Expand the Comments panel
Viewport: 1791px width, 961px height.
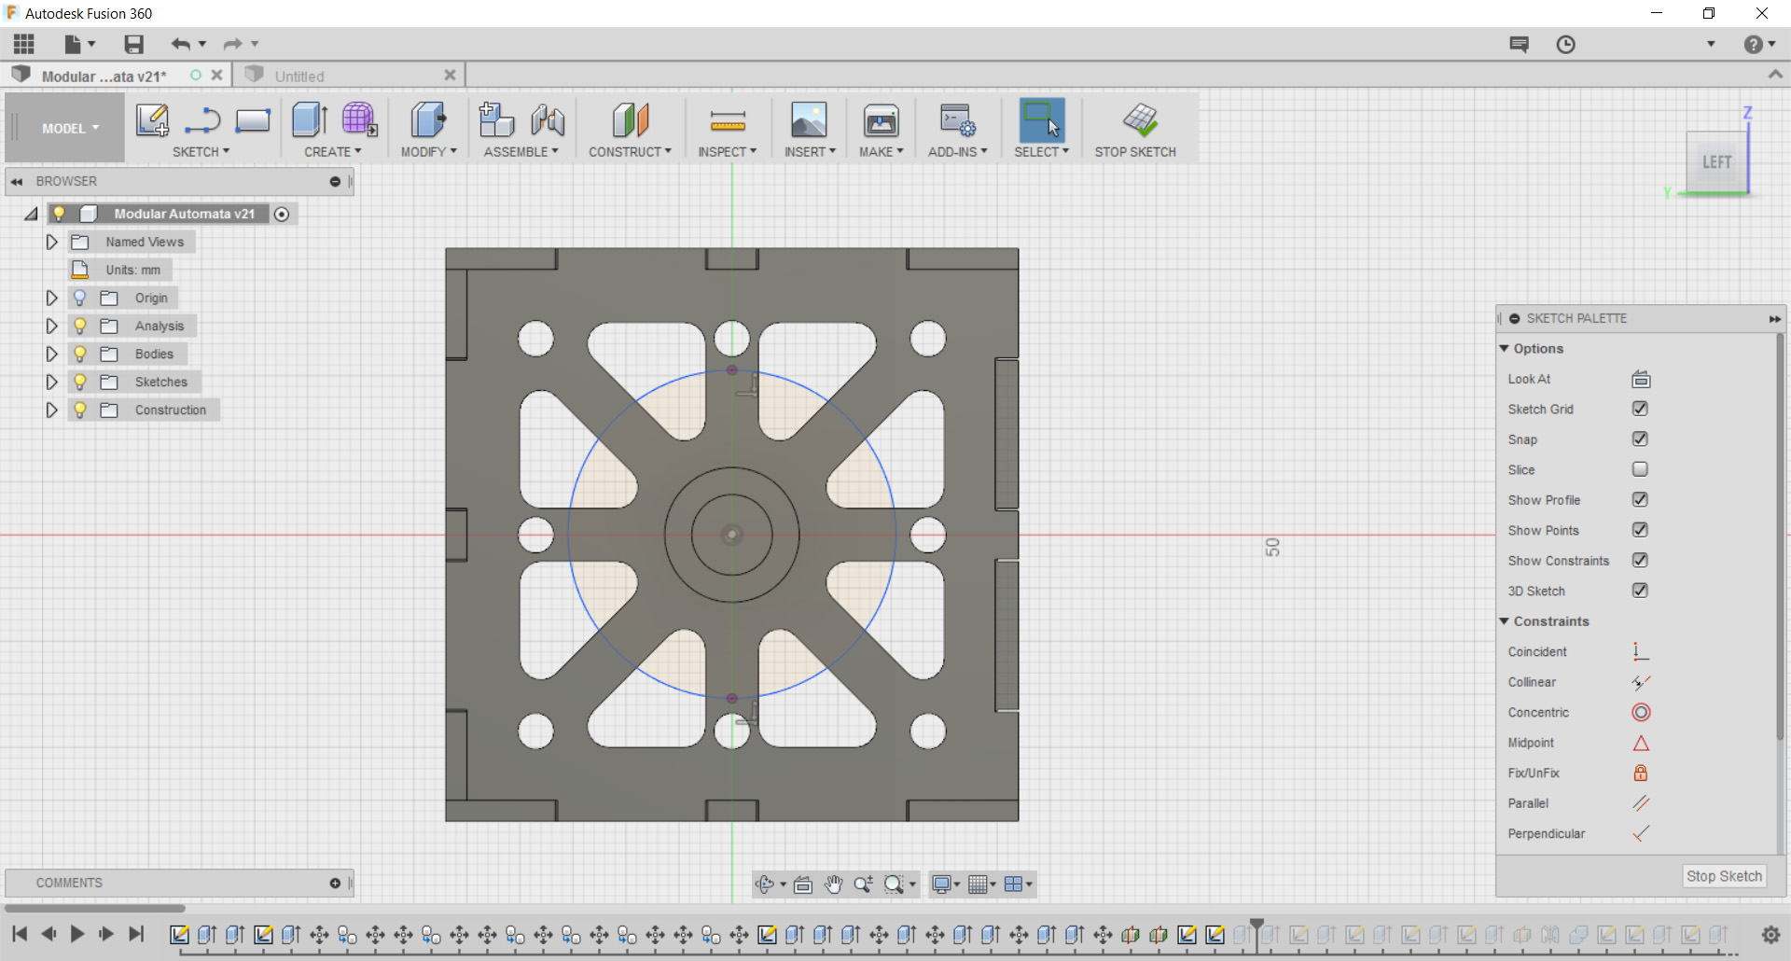point(335,883)
